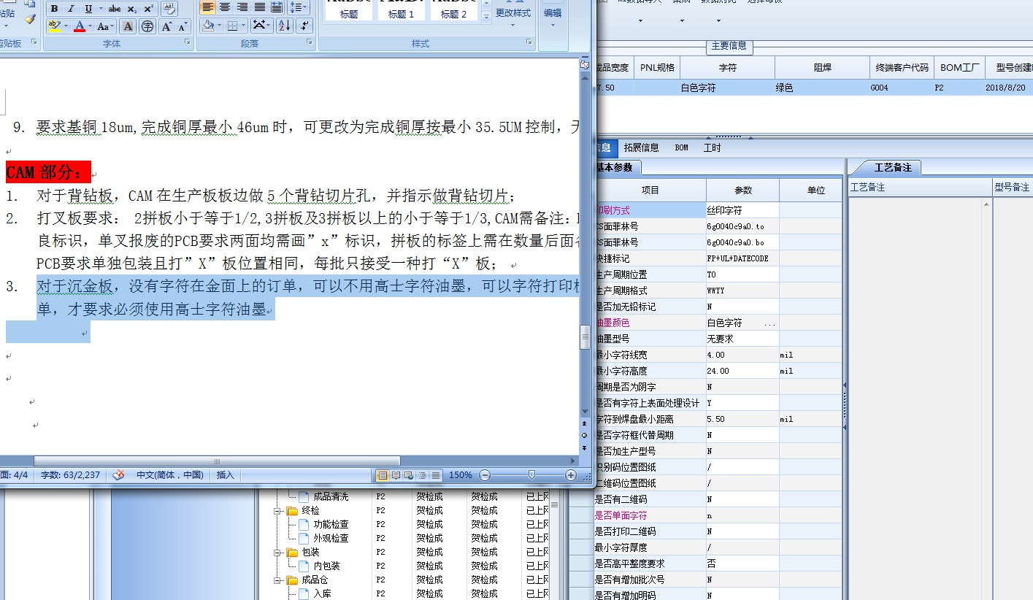Click the zoom slider handle
The image size is (1033, 600).
[531, 475]
